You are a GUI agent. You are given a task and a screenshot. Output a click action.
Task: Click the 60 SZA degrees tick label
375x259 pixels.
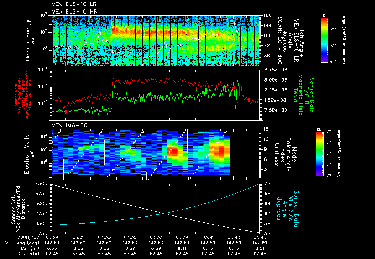click(267, 214)
